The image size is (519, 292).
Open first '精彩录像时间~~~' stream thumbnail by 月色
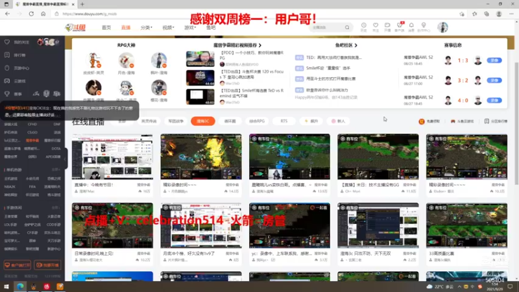[x=201, y=156]
